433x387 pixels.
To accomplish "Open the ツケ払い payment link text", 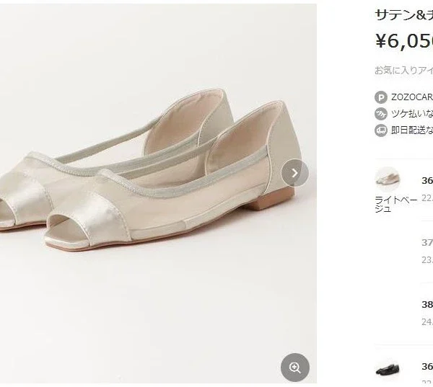I will pyautogui.click(x=412, y=114).
